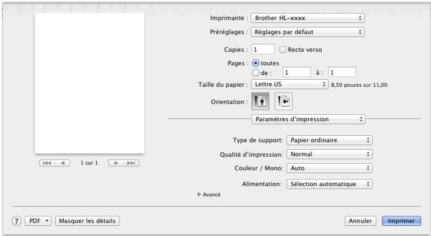Image resolution: width=431 pixels, height=236 pixels.
Task: Click the Copies input field
Action: point(263,49)
